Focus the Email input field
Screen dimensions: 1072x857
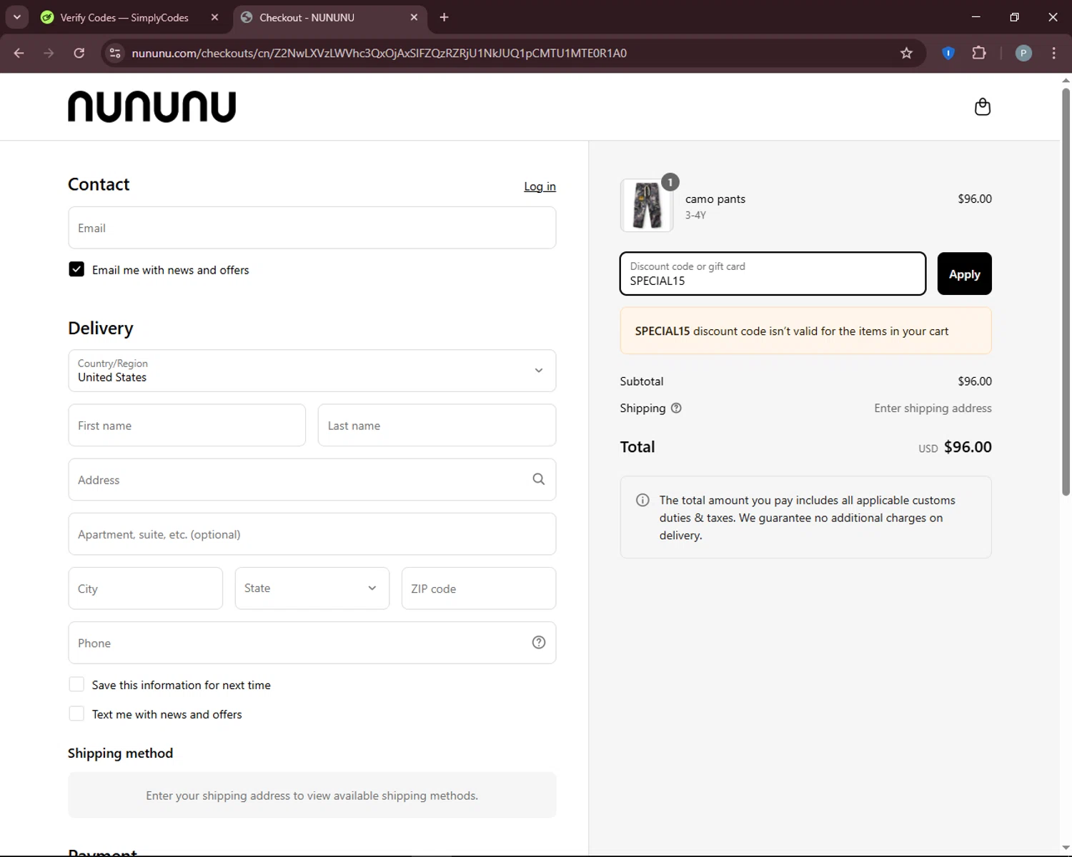(x=312, y=228)
